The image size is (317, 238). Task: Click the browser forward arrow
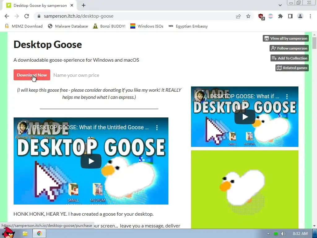17,16
